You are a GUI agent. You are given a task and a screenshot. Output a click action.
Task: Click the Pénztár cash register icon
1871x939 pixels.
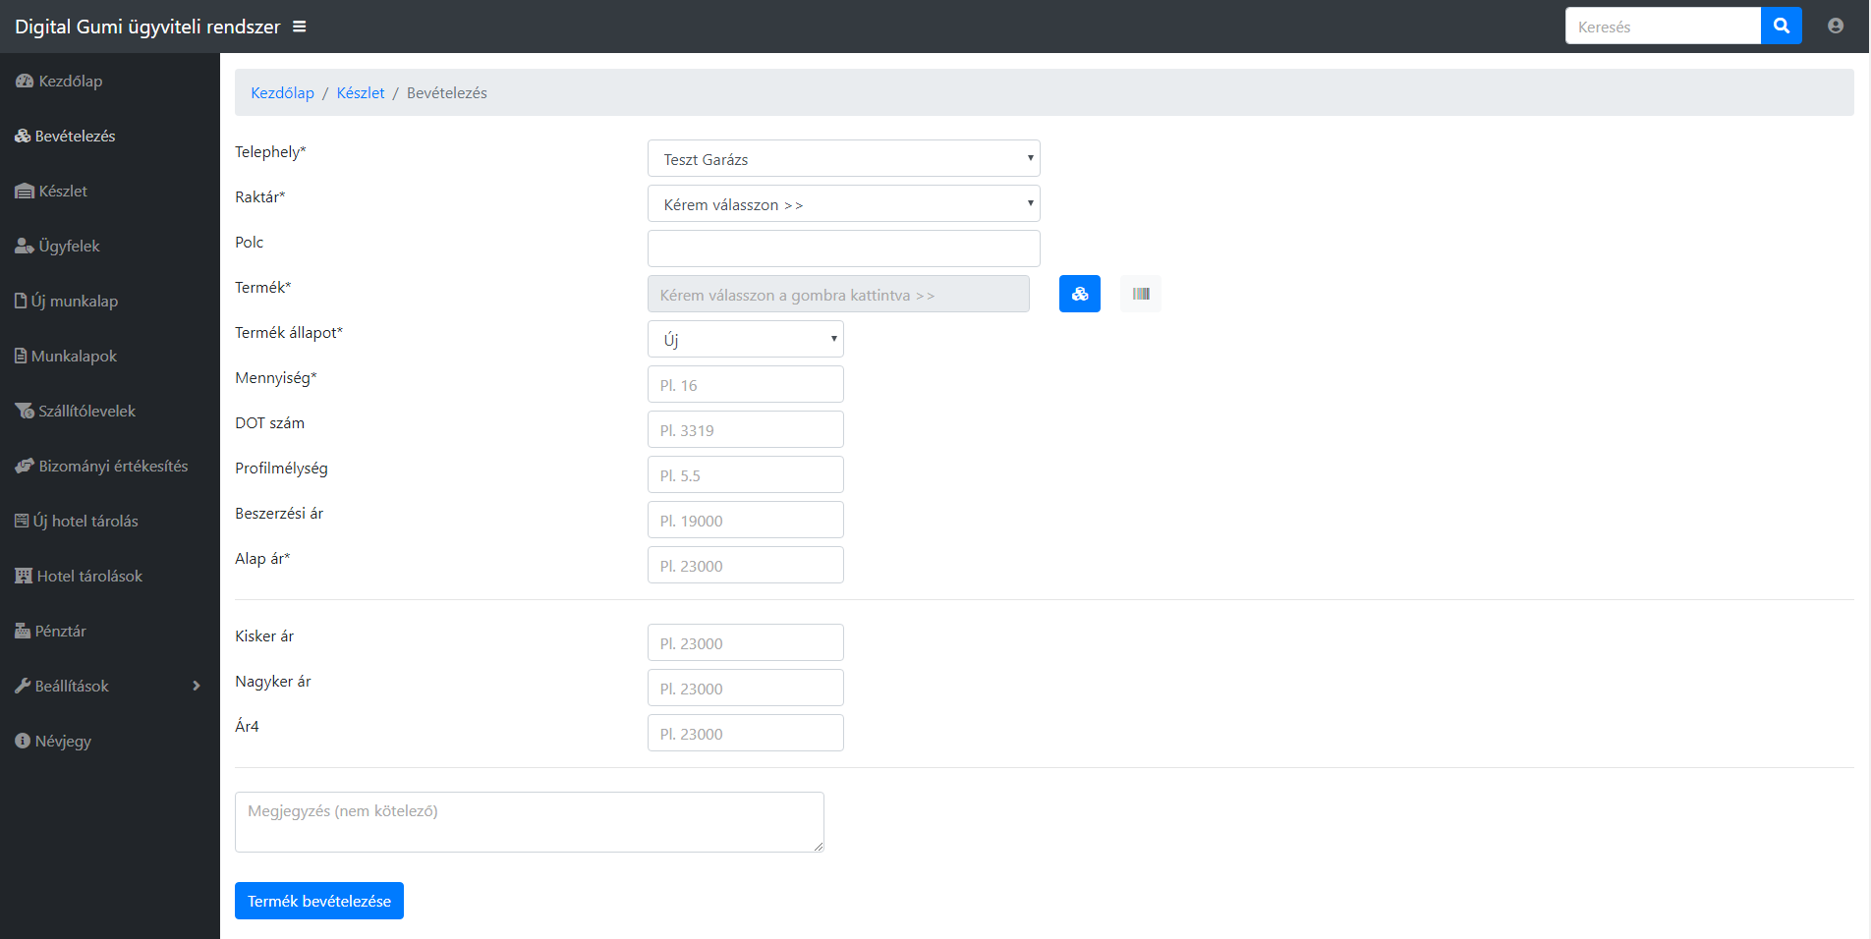[23, 632]
